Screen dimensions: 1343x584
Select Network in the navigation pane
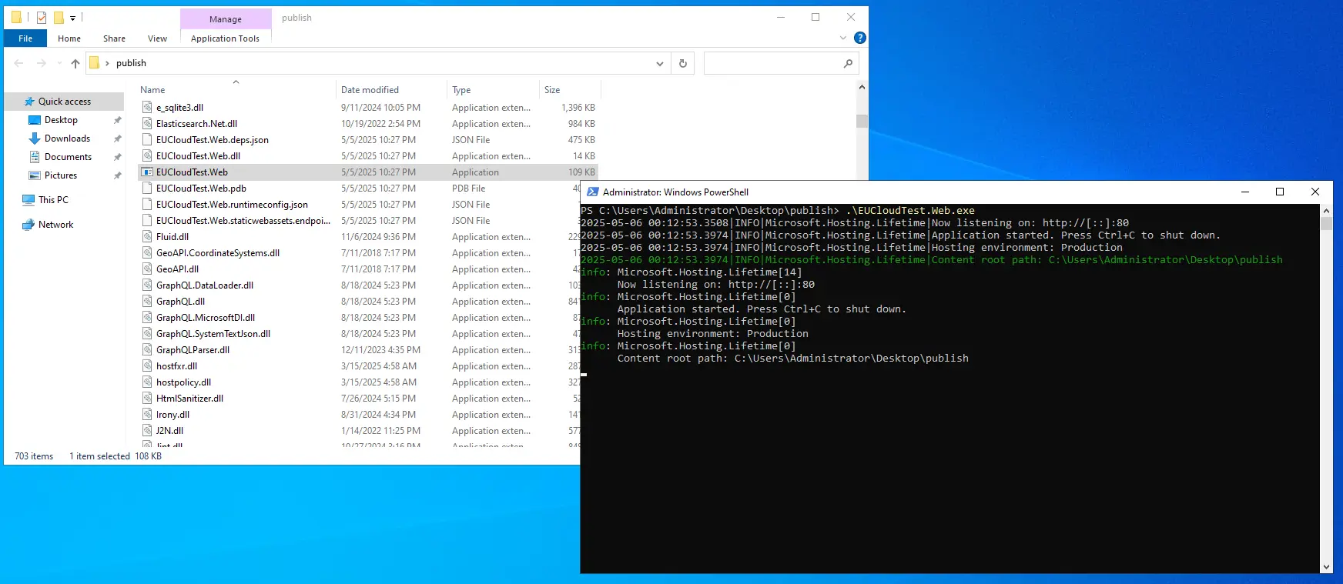click(x=55, y=225)
